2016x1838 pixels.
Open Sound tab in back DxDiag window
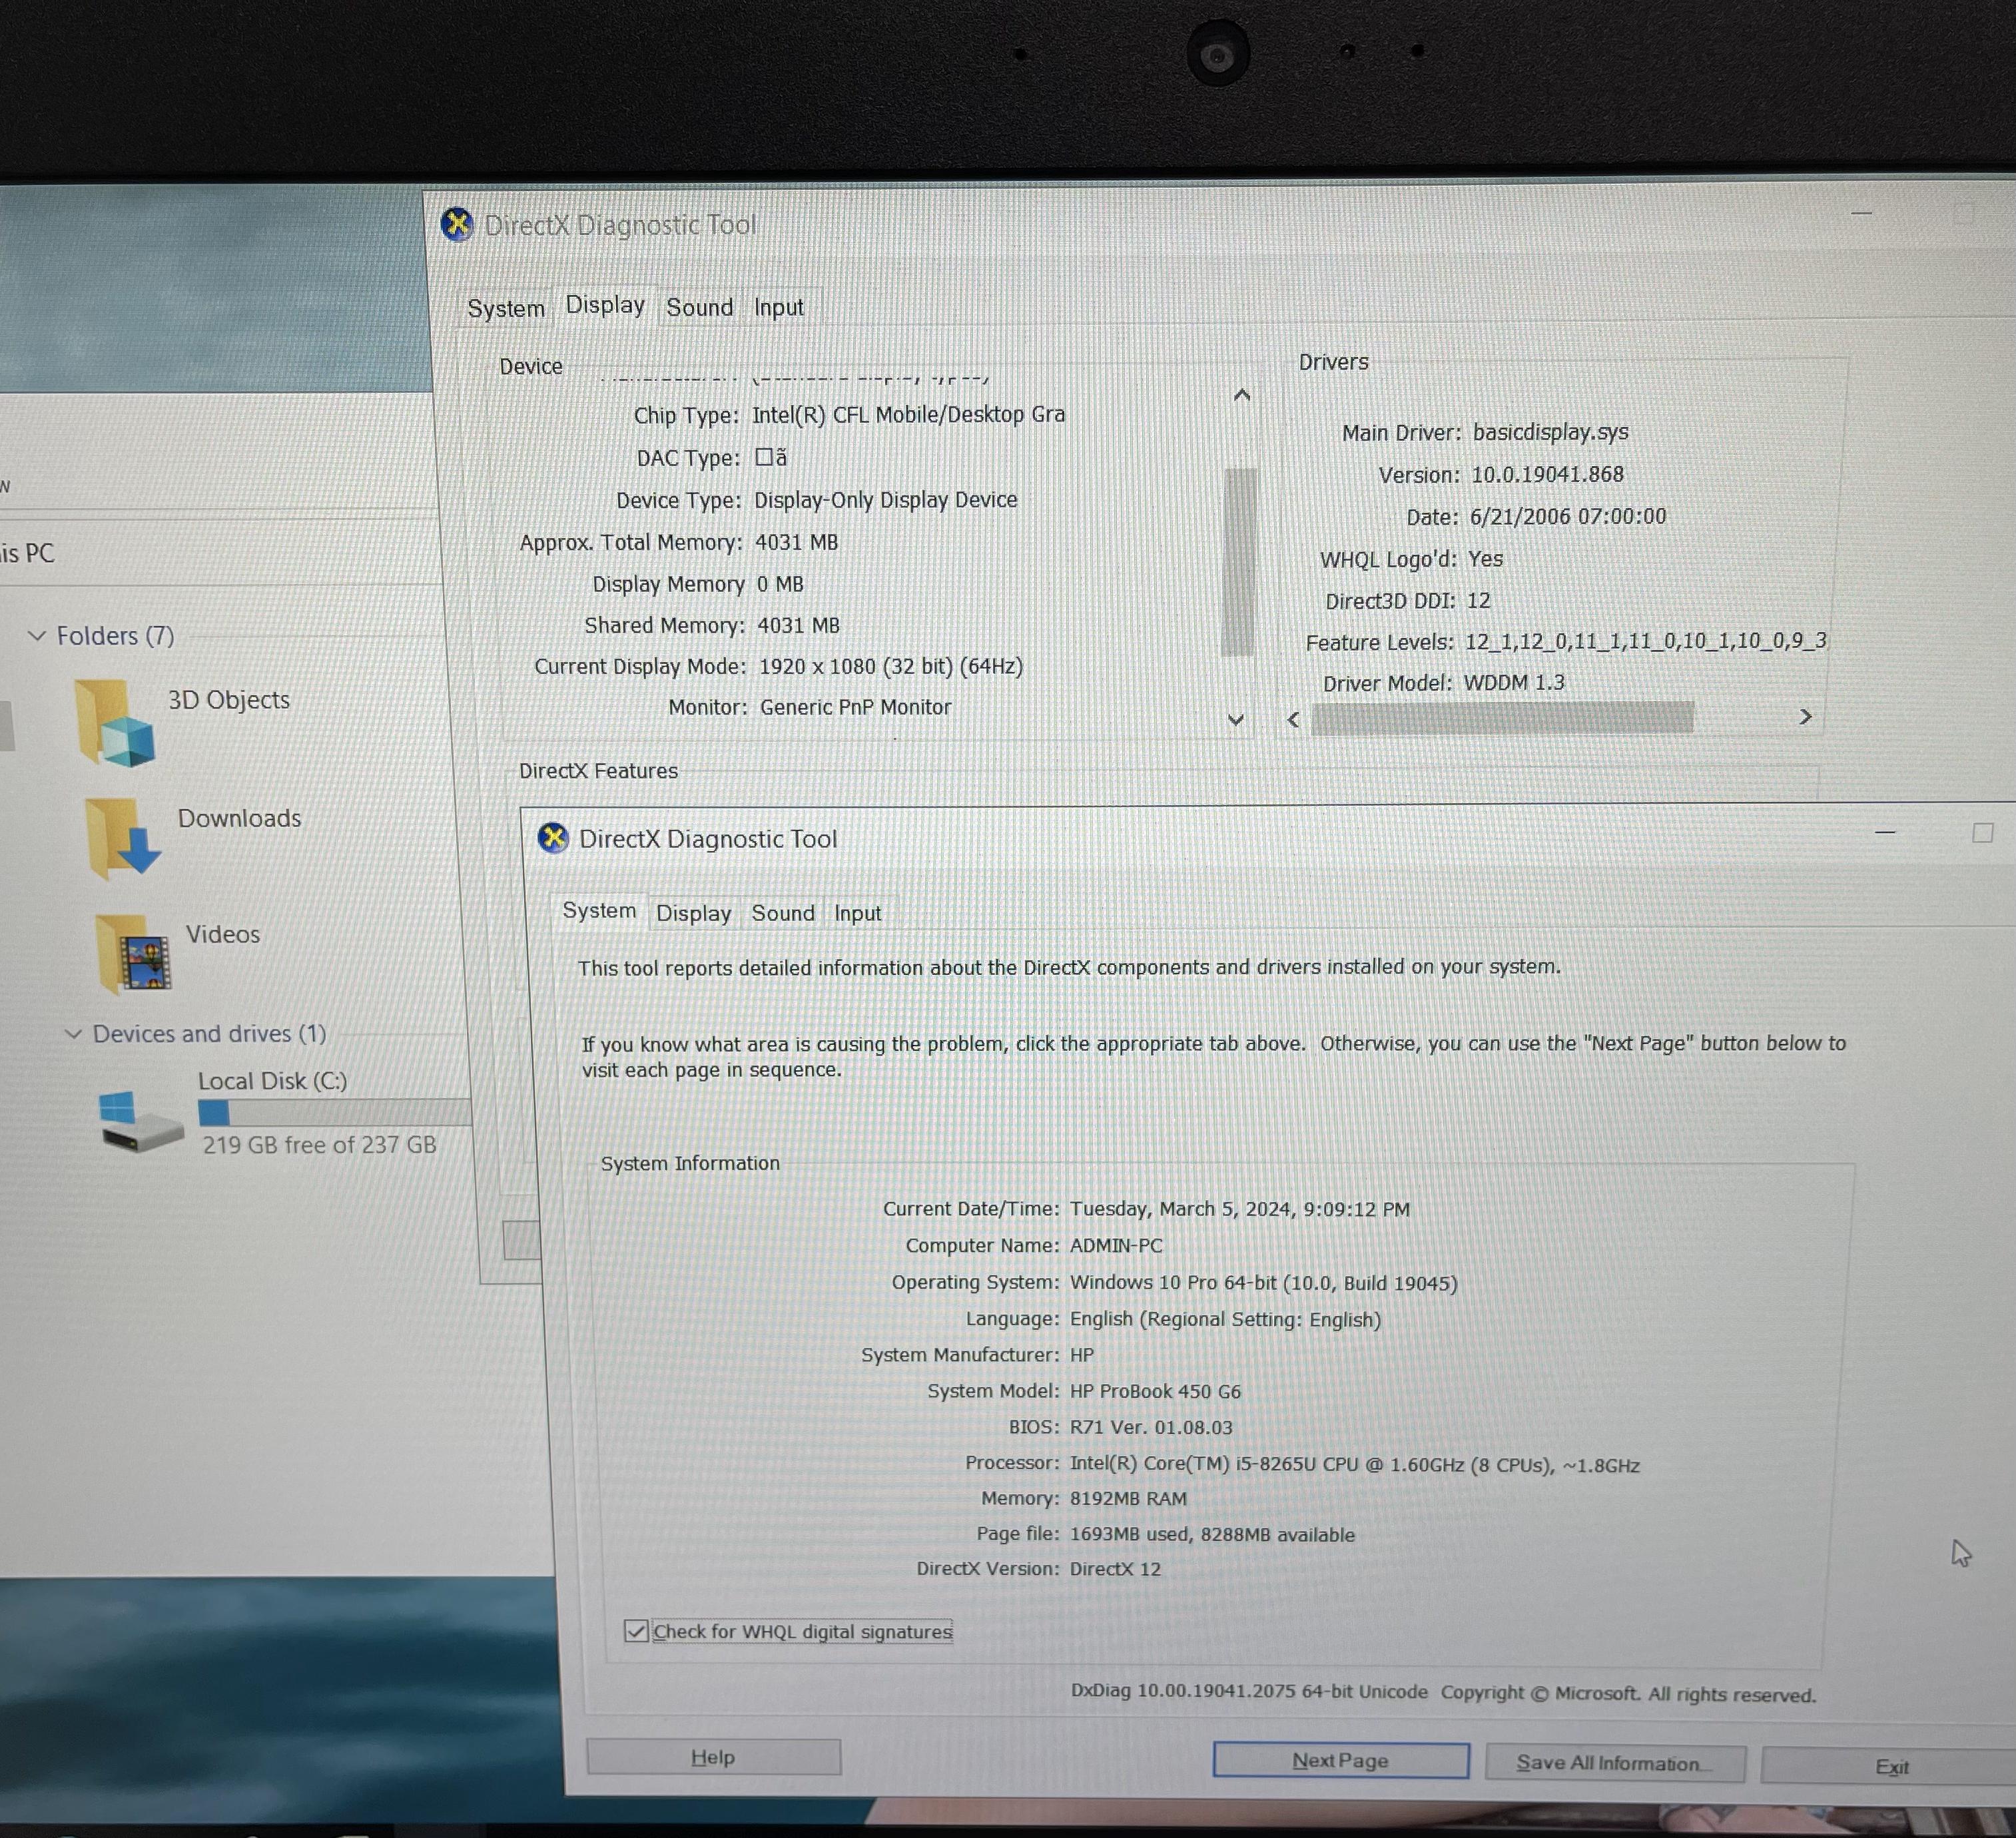point(700,307)
